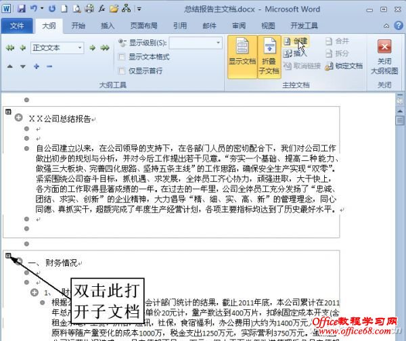Click the Expand plus icon in outline tools
The width and height of the screenshot is (406, 341).
(x=37, y=66)
